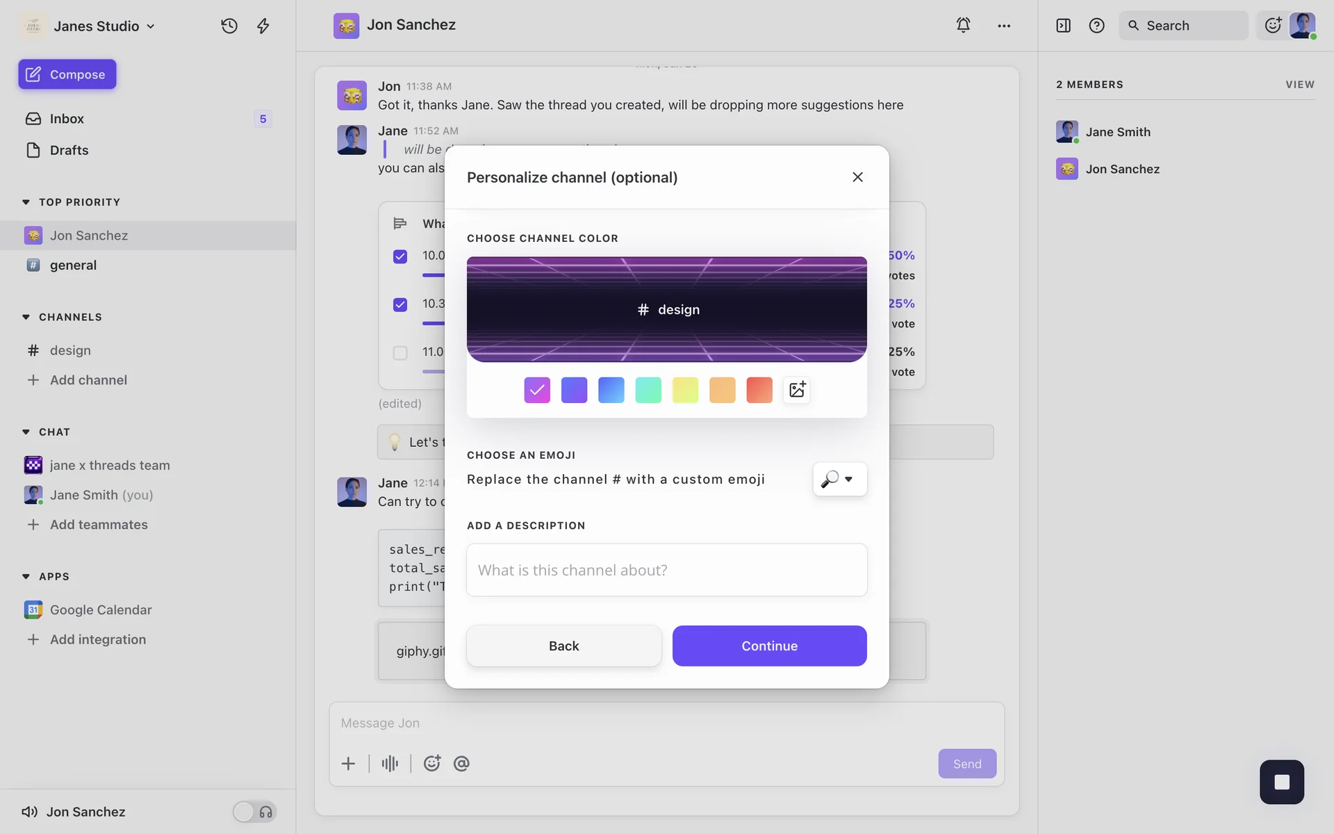This screenshot has height=834, width=1334.
Task: Check the 11.0 poll option
Action: pos(400,352)
